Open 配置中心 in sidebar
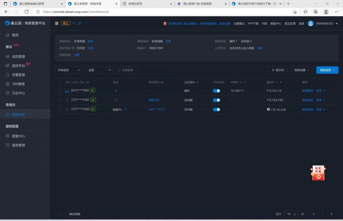 point(15,136)
